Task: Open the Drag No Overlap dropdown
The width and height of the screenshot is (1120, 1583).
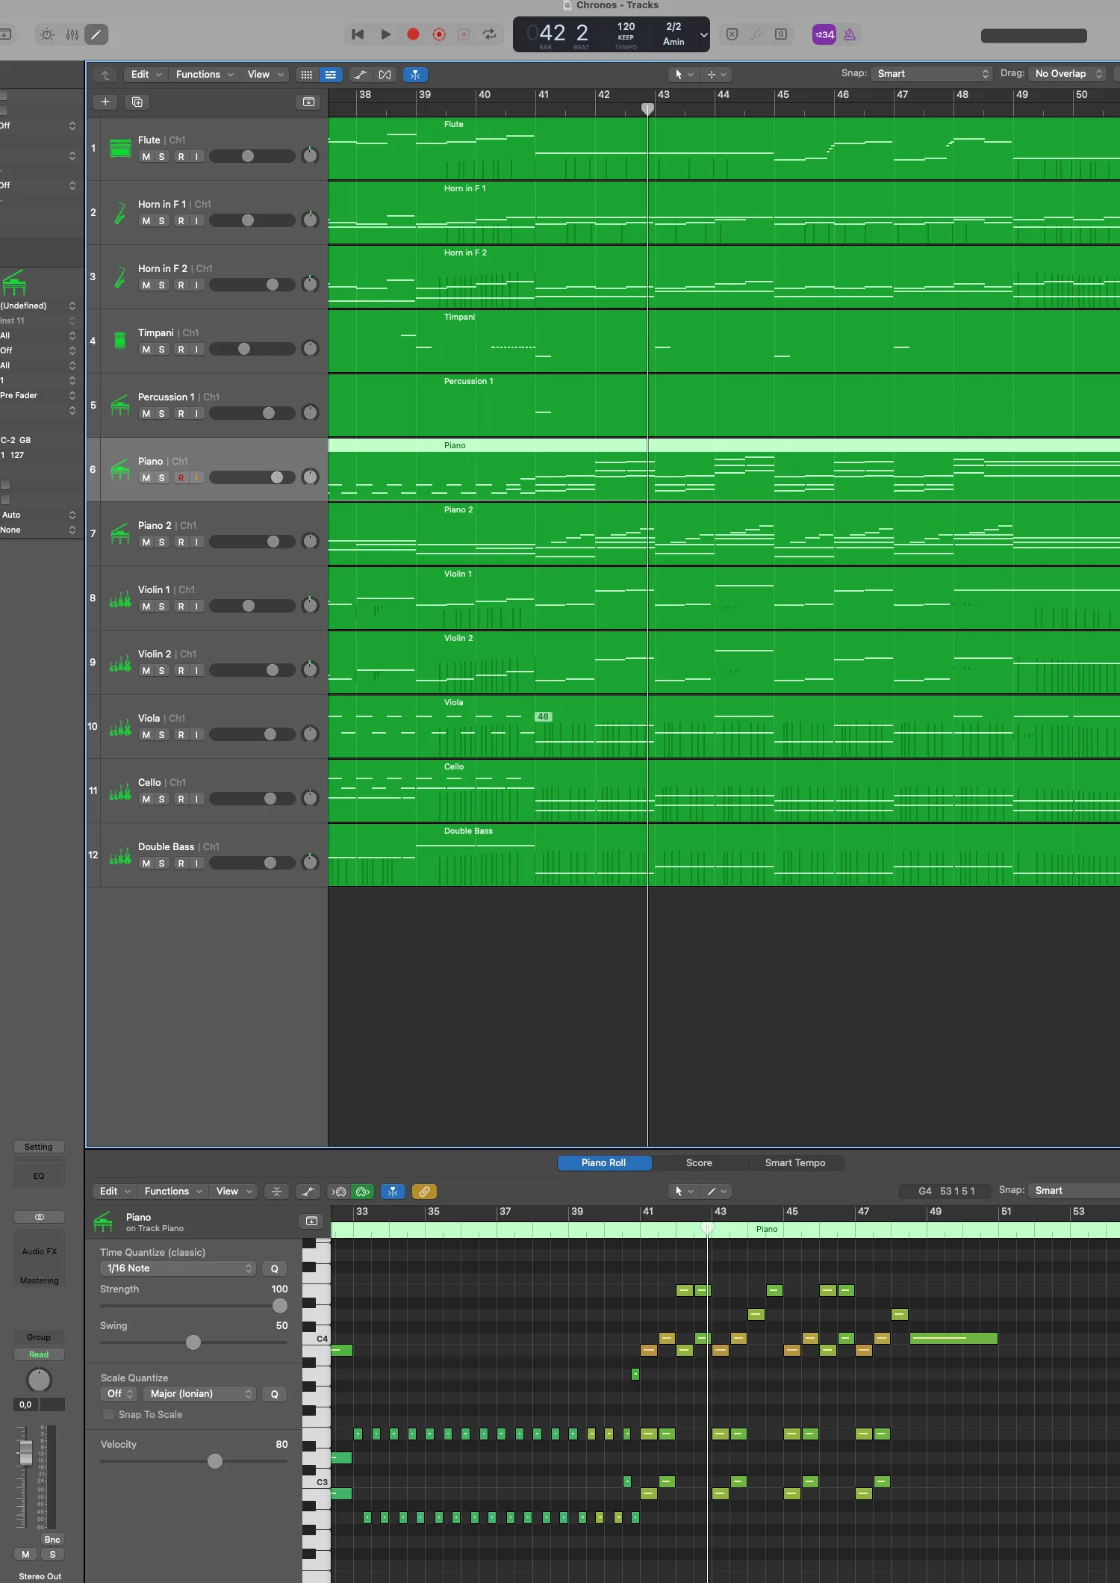Action: coord(1067,73)
